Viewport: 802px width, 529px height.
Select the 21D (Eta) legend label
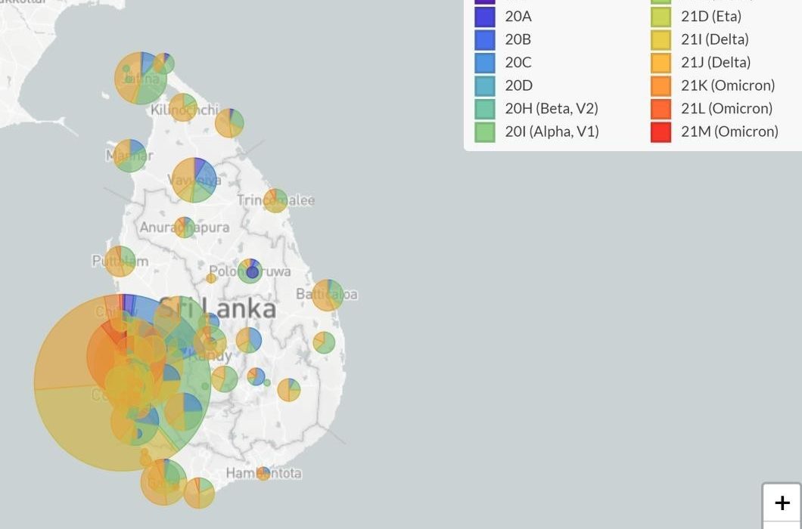point(710,16)
